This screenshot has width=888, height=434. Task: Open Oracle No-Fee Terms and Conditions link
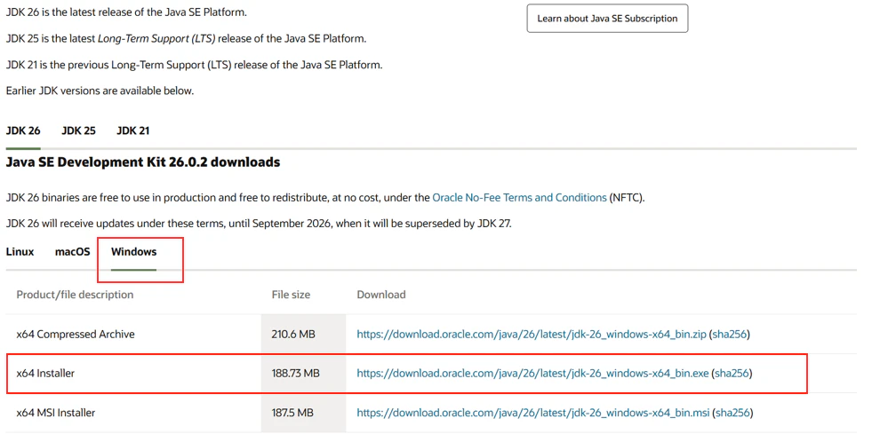pyautogui.click(x=519, y=198)
